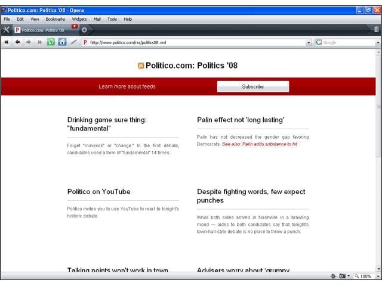Open 'Talking points won't work' headline
Image resolution: width=382 pixels, height=286 pixels.
point(118,269)
